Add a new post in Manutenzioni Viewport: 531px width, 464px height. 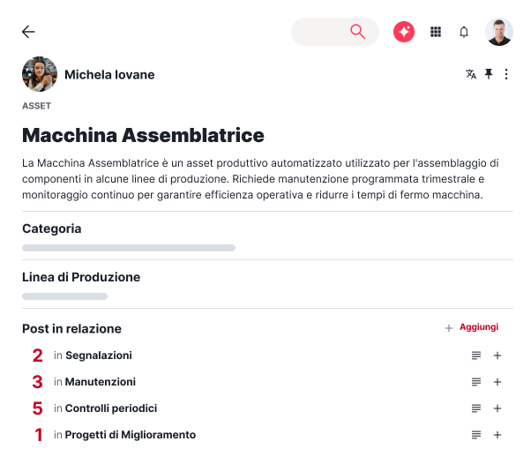tap(497, 382)
